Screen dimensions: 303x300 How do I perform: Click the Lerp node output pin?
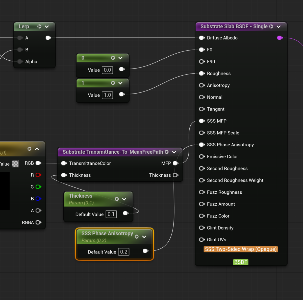(48, 38)
